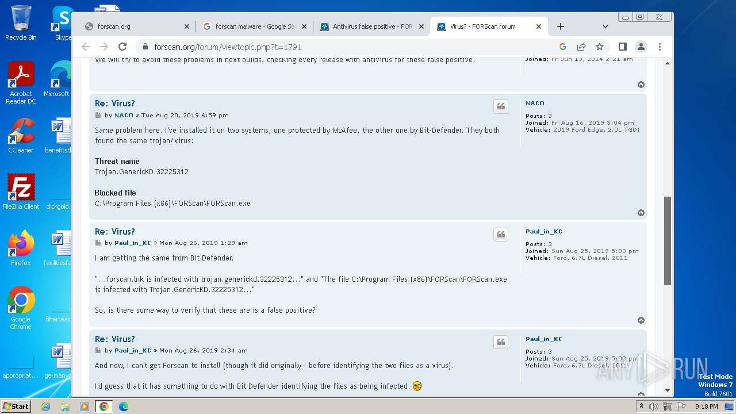Select the blocked file path FORScan.exe text

click(172, 204)
